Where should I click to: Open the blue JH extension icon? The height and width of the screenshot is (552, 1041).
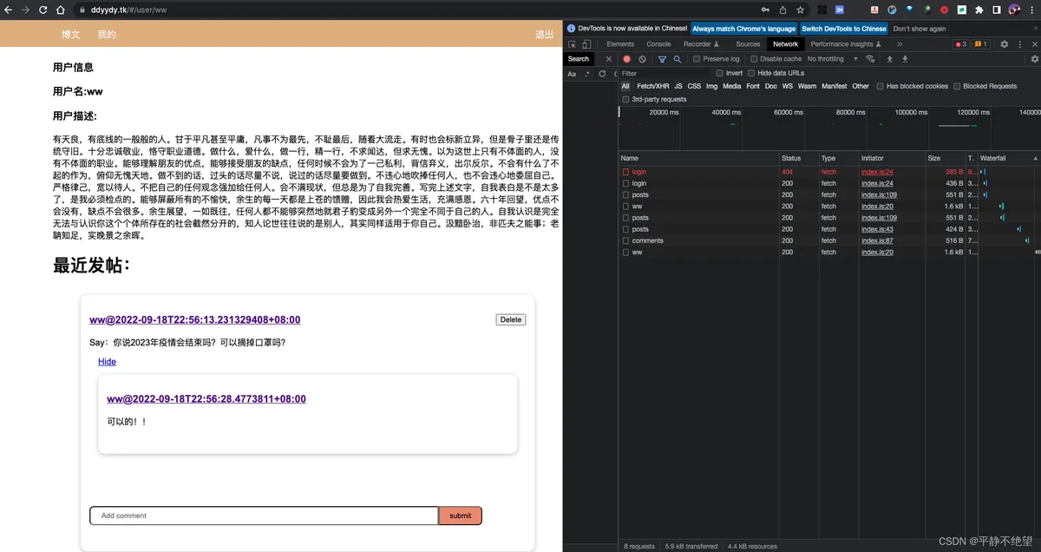[x=840, y=10]
